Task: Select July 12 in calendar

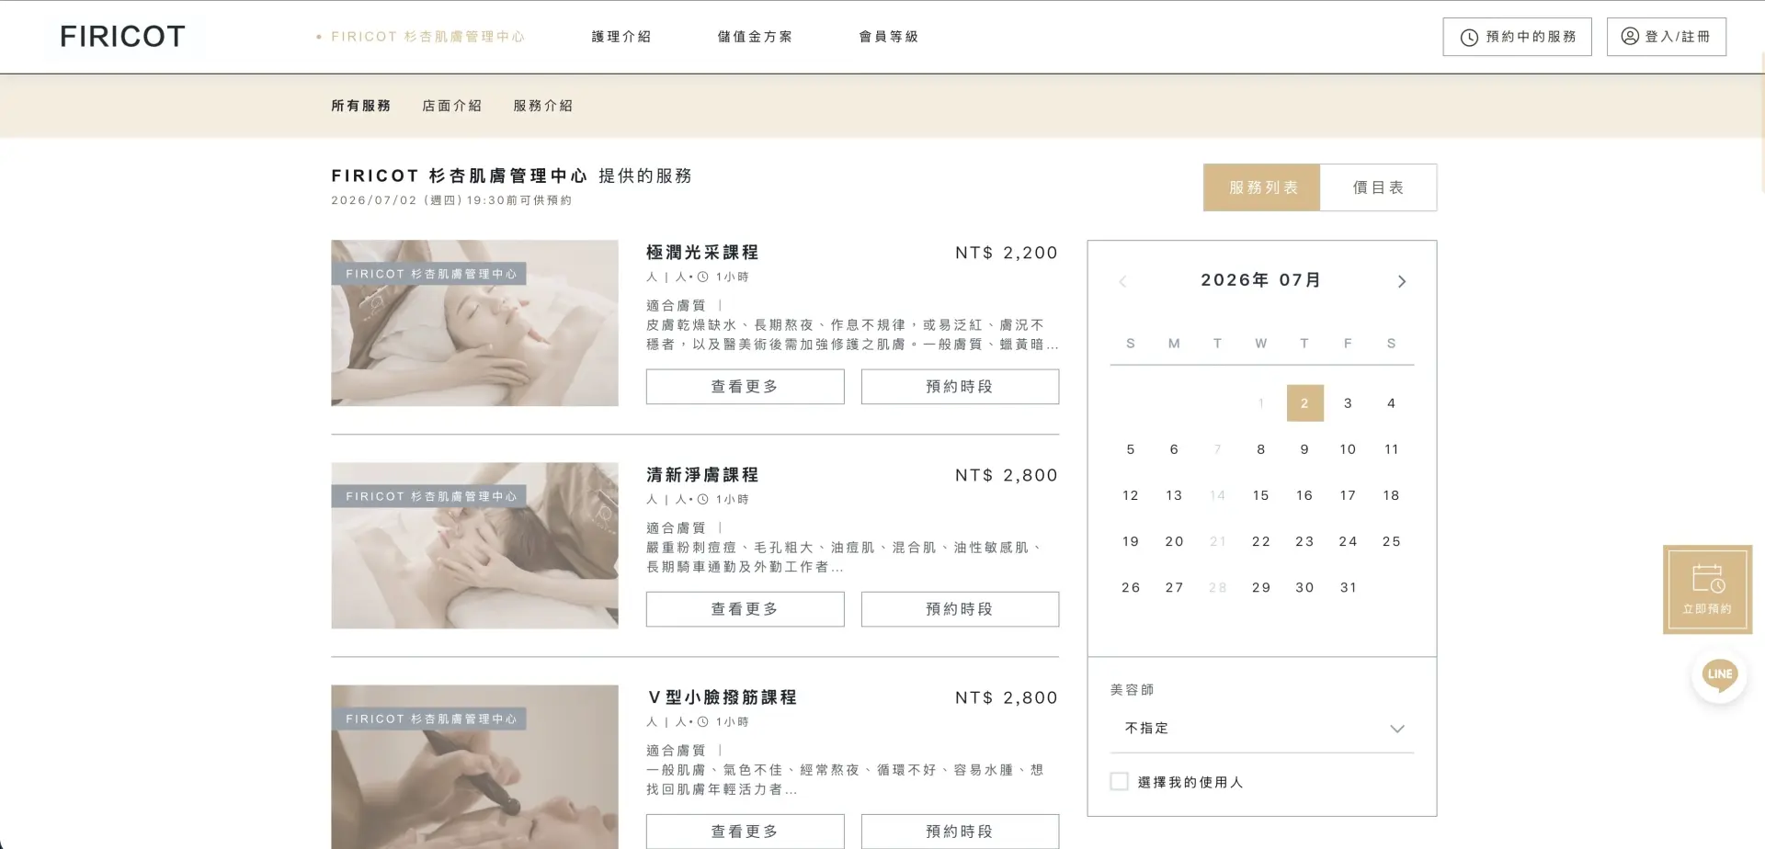Action: click(1131, 495)
